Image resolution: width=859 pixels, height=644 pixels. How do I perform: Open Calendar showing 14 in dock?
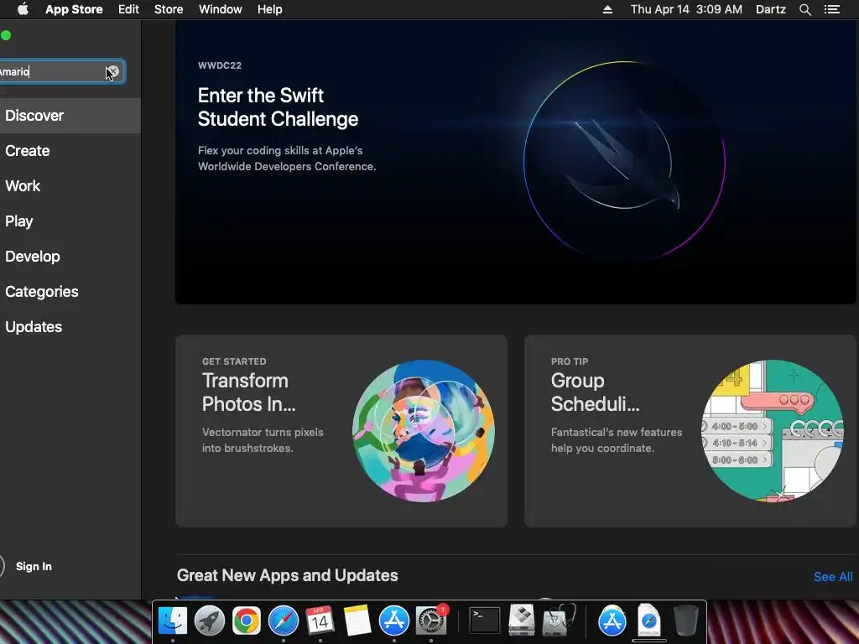pos(320,621)
